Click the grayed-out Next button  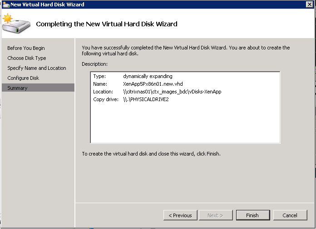(216, 215)
